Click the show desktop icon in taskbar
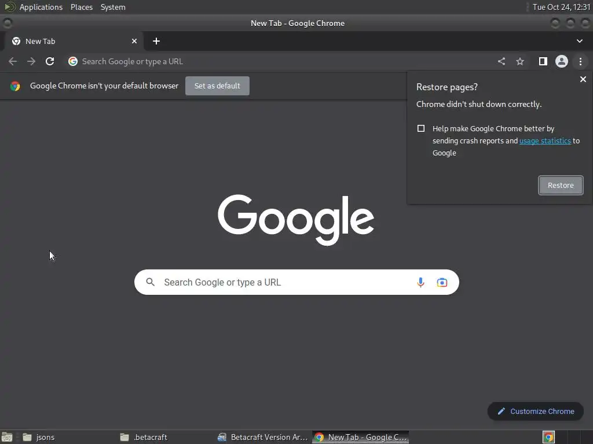 click(7, 437)
